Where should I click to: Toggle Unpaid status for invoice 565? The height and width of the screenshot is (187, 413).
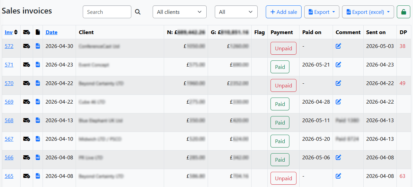pyautogui.click(x=283, y=178)
